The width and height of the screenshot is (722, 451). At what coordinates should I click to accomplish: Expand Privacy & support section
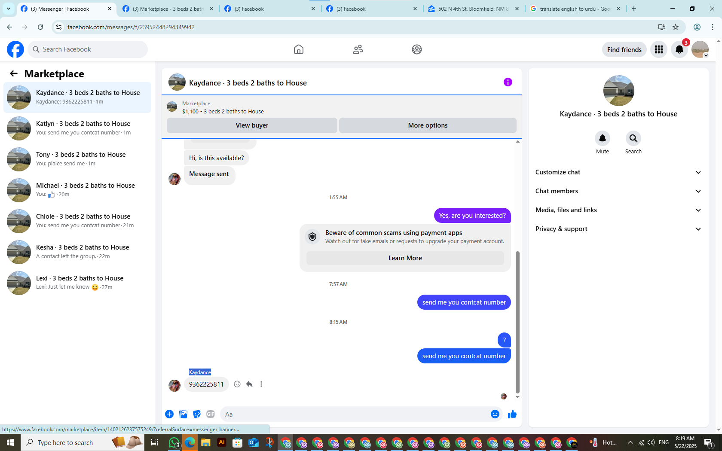(618, 229)
